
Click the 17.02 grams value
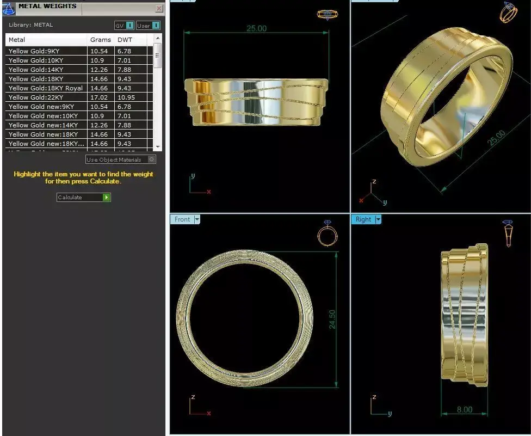(99, 97)
